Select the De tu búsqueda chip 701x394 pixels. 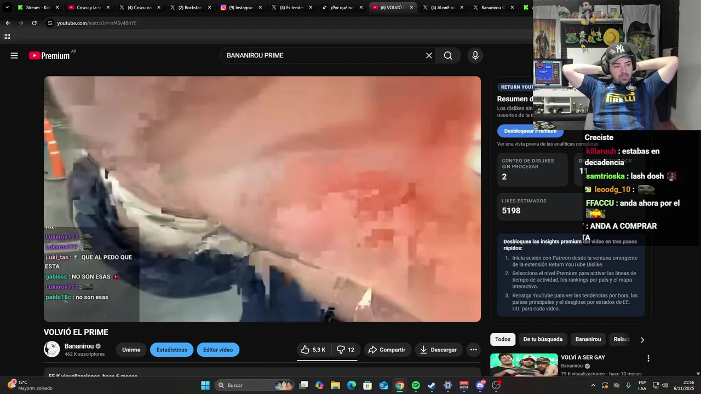pyautogui.click(x=543, y=339)
